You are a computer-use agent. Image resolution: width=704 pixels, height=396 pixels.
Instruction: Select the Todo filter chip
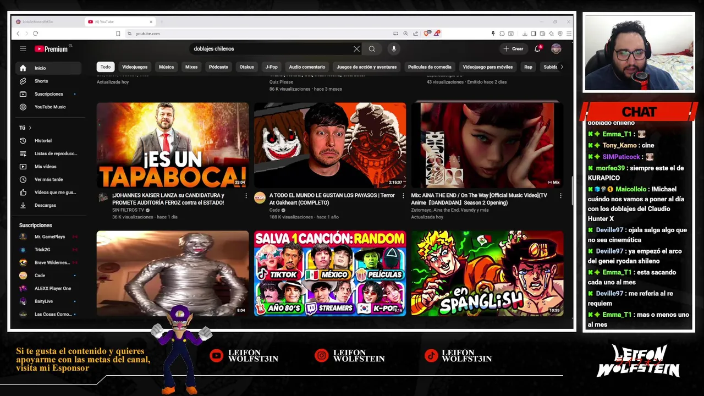(106, 67)
